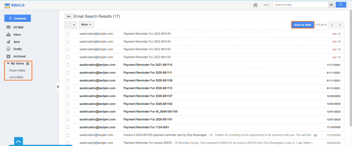Open the three-dots more options icon
This screenshot has height=146, width=352.
(266, 5)
